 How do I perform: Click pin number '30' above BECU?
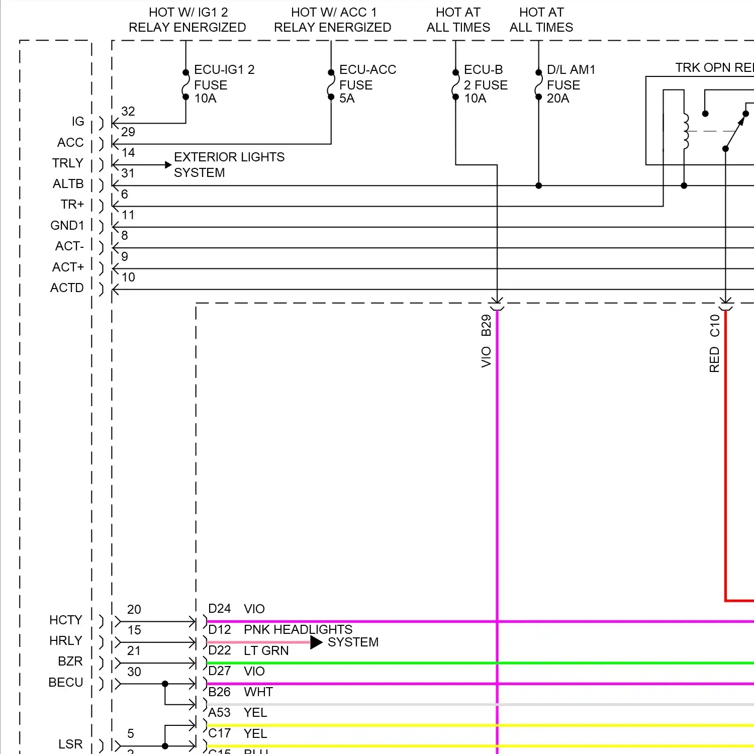point(134,672)
